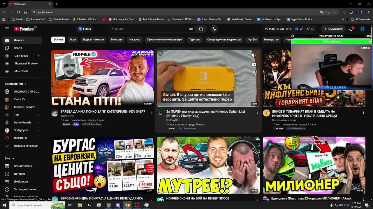
Task: Expand the Вие section chevron
Action: coord(13,158)
